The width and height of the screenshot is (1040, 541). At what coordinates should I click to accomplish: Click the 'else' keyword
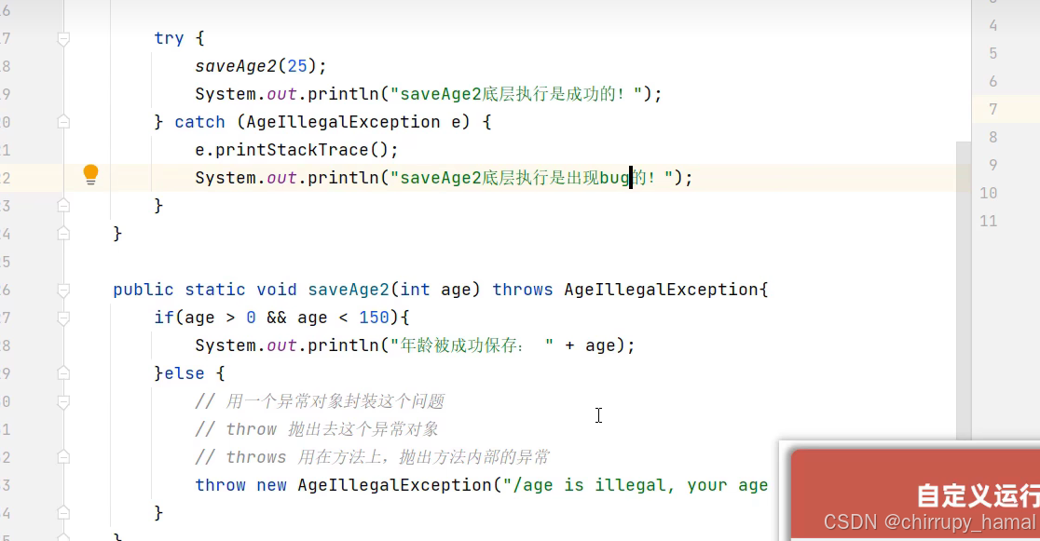pos(185,373)
